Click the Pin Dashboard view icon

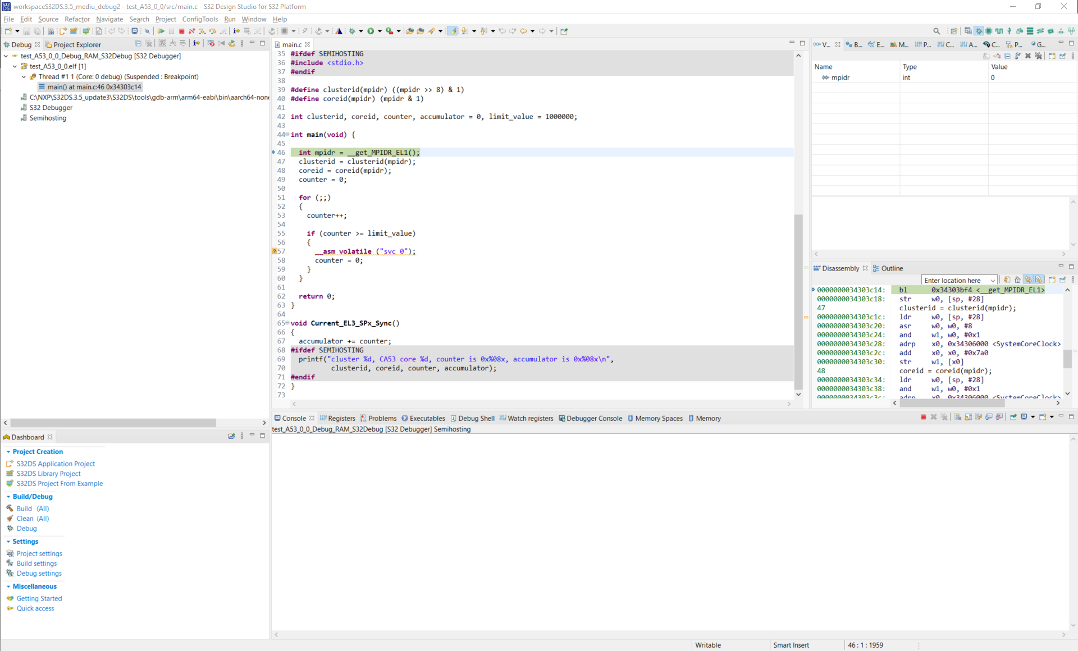click(x=231, y=437)
